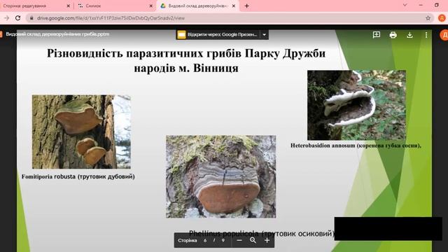
Task: Zoom in with the plus icon
Action: coord(267,241)
